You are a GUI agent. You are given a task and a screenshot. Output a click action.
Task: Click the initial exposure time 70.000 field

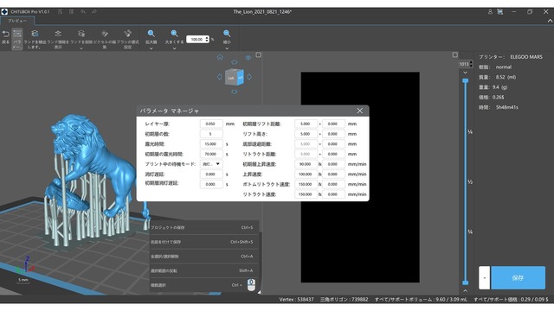click(211, 154)
